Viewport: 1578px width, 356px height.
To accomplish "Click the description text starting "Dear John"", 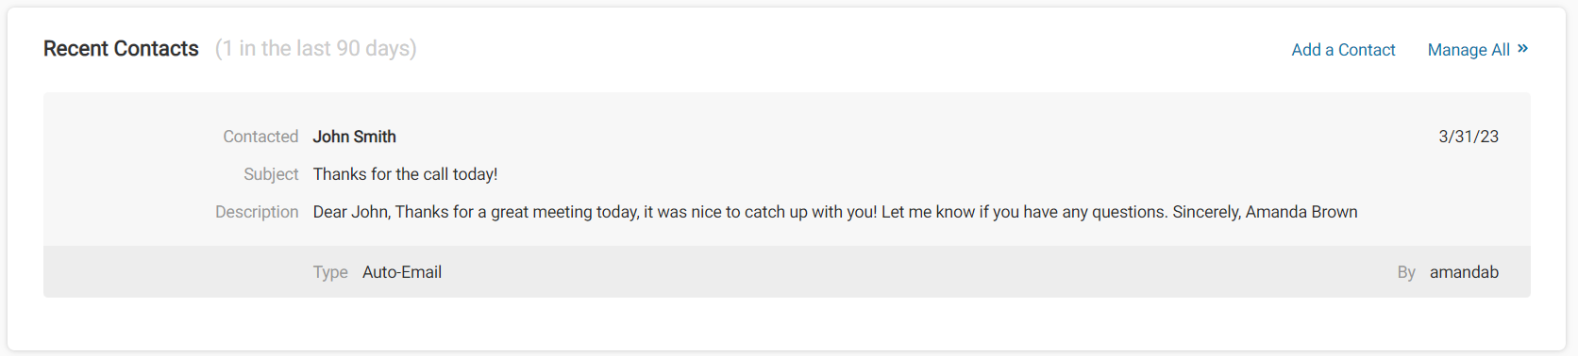I will (835, 212).
